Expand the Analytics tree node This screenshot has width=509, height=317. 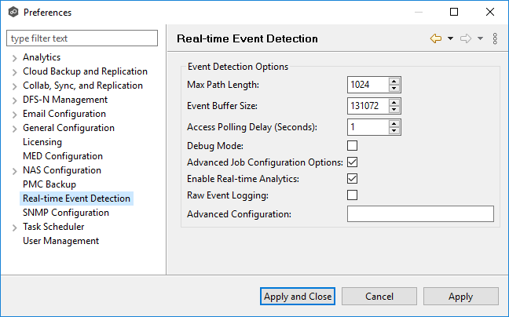(15, 57)
